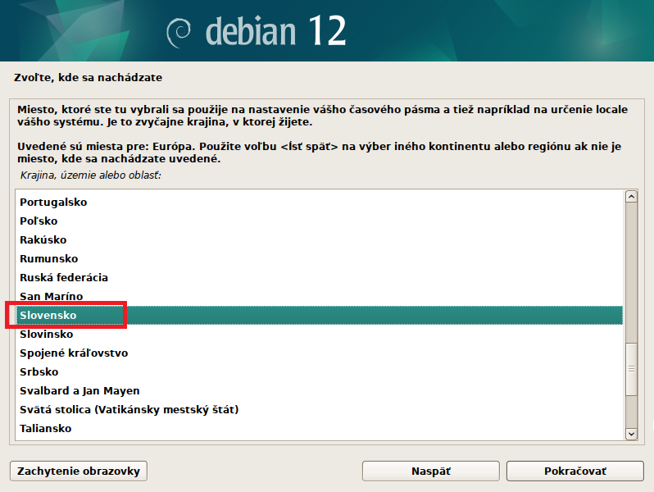
Task: Choose Svätá stolica (Vatikánsky mestský štát)
Action: pos(129,409)
